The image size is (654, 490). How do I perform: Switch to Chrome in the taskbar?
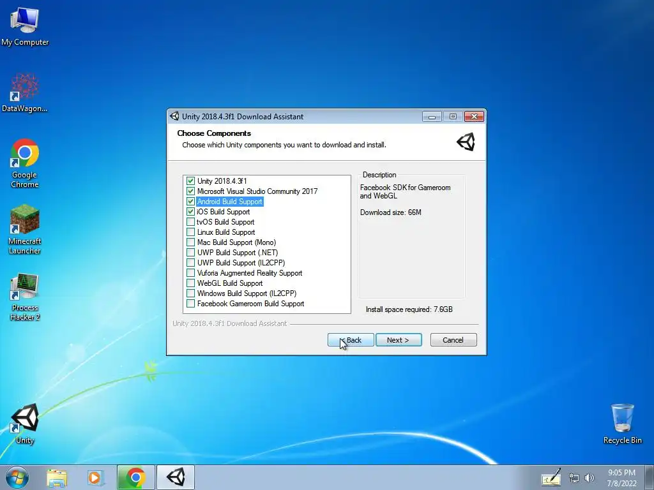[x=135, y=477]
